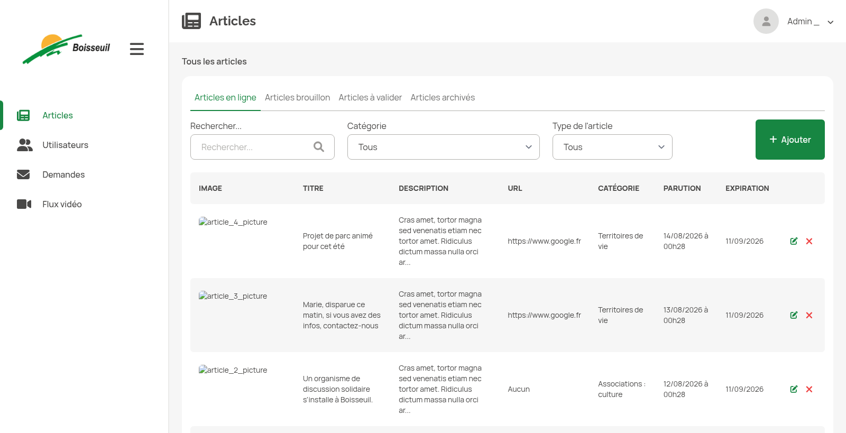This screenshot has height=433, width=846.
Task: Edit the 'Marie, disparue ce matin' article
Action: click(794, 315)
